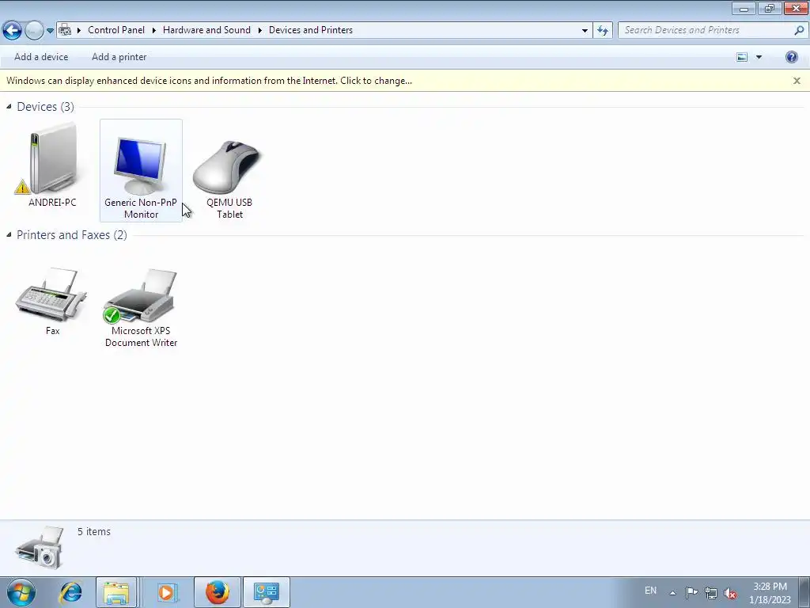This screenshot has height=608, width=810.
Task: Open Windows Media Player from taskbar
Action: click(166, 592)
